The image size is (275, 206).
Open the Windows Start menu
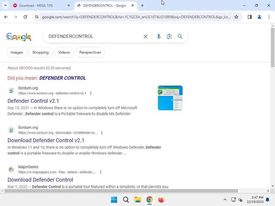click(114, 200)
